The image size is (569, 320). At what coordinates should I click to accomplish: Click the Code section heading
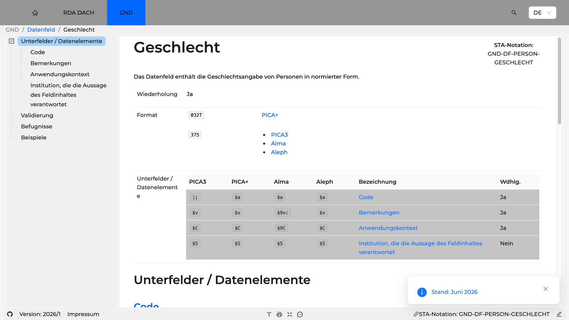(146, 305)
